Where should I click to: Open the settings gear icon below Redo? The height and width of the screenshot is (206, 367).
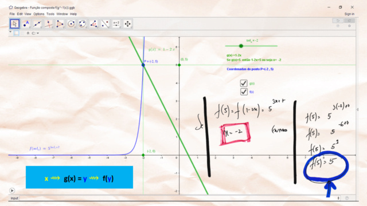[349, 26]
